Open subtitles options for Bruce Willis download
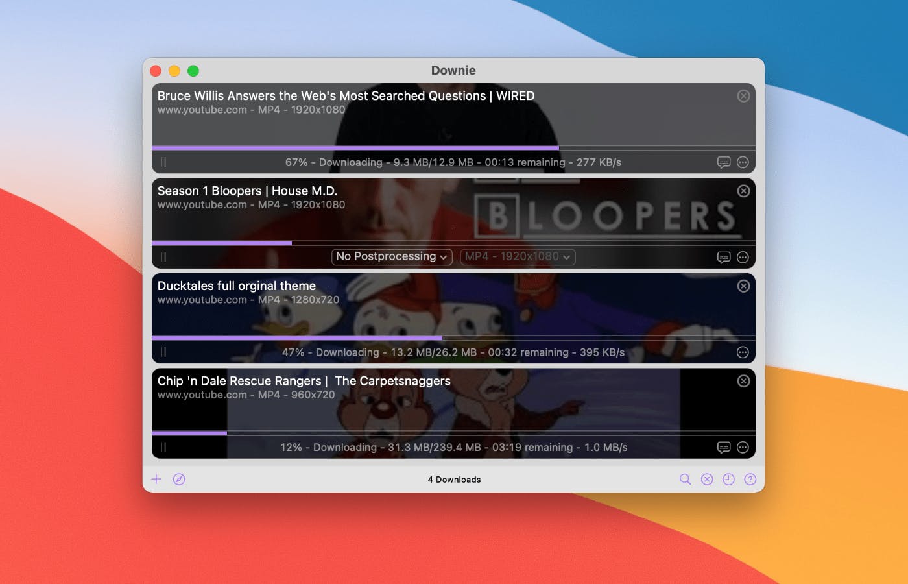This screenshot has height=584, width=908. pos(724,162)
